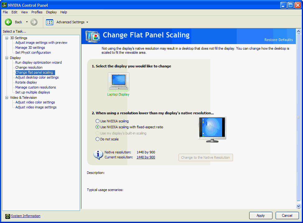Click the vertical scrollbar thumb
The height and width of the screenshot is (223, 303).
(299, 117)
